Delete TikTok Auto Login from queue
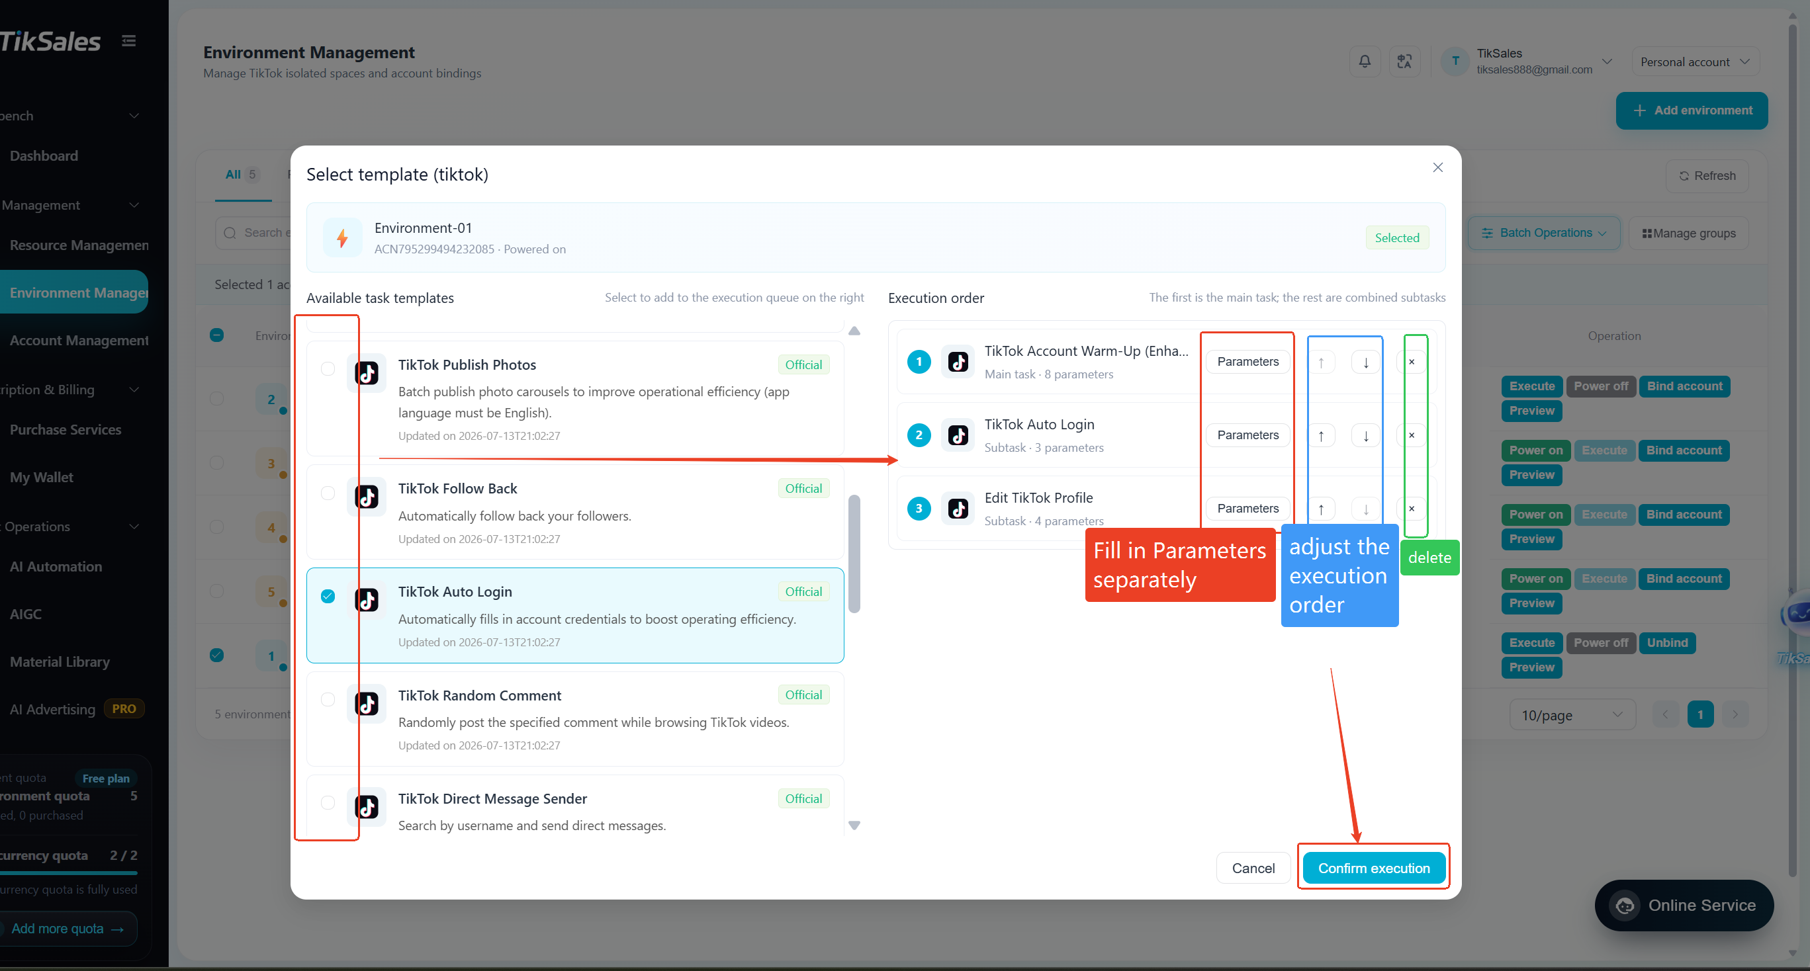1810x971 pixels. (x=1412, y=436)
